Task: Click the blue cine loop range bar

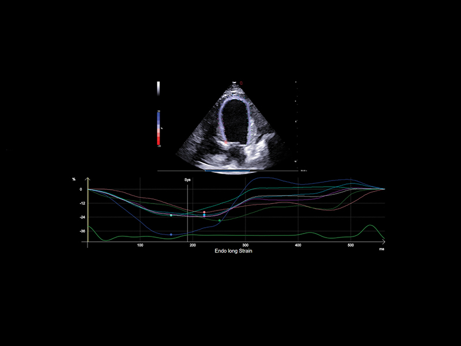Action: [x=227, y=171]
